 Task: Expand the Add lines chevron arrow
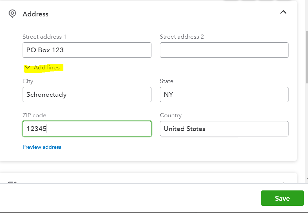[x=28, y=67]
